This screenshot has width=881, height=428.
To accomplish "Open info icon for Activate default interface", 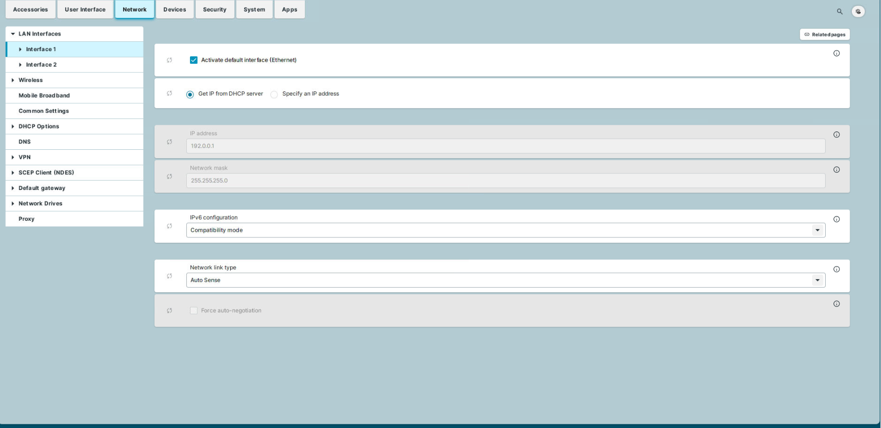I will click(x=837, y=53).
